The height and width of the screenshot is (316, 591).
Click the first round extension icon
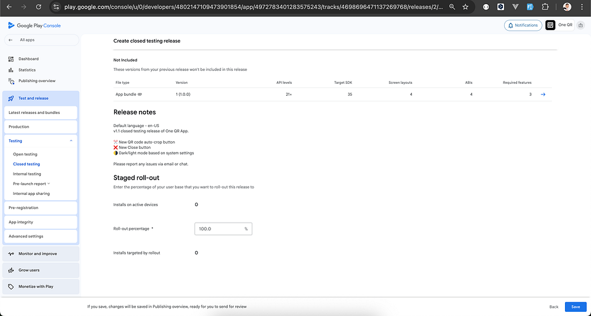coord(486,6)
